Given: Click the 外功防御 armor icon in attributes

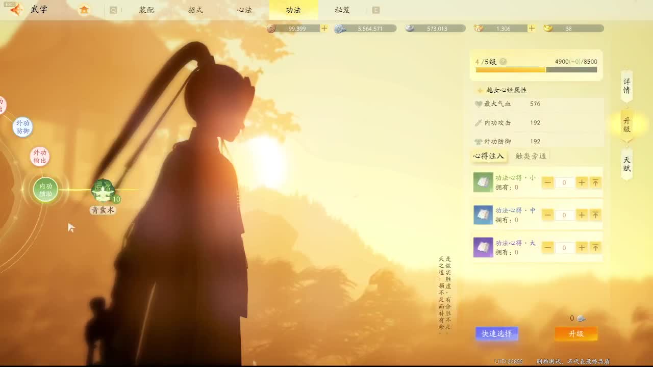Looking at the screenshot, I should point(479,142).
